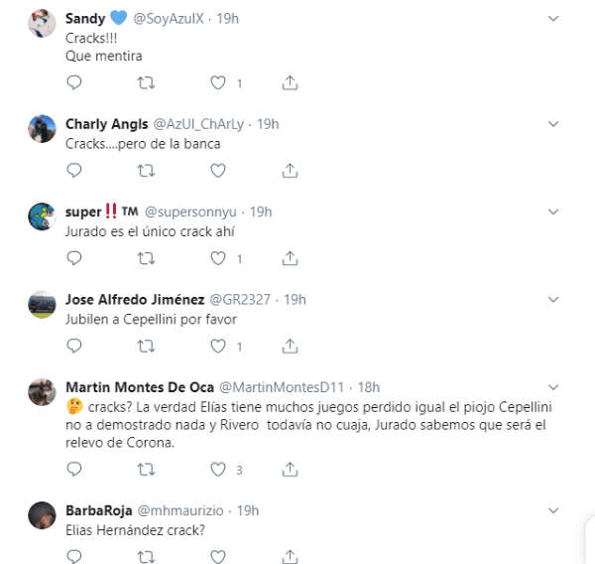Open Sandy's profile picture

[42, 25]
